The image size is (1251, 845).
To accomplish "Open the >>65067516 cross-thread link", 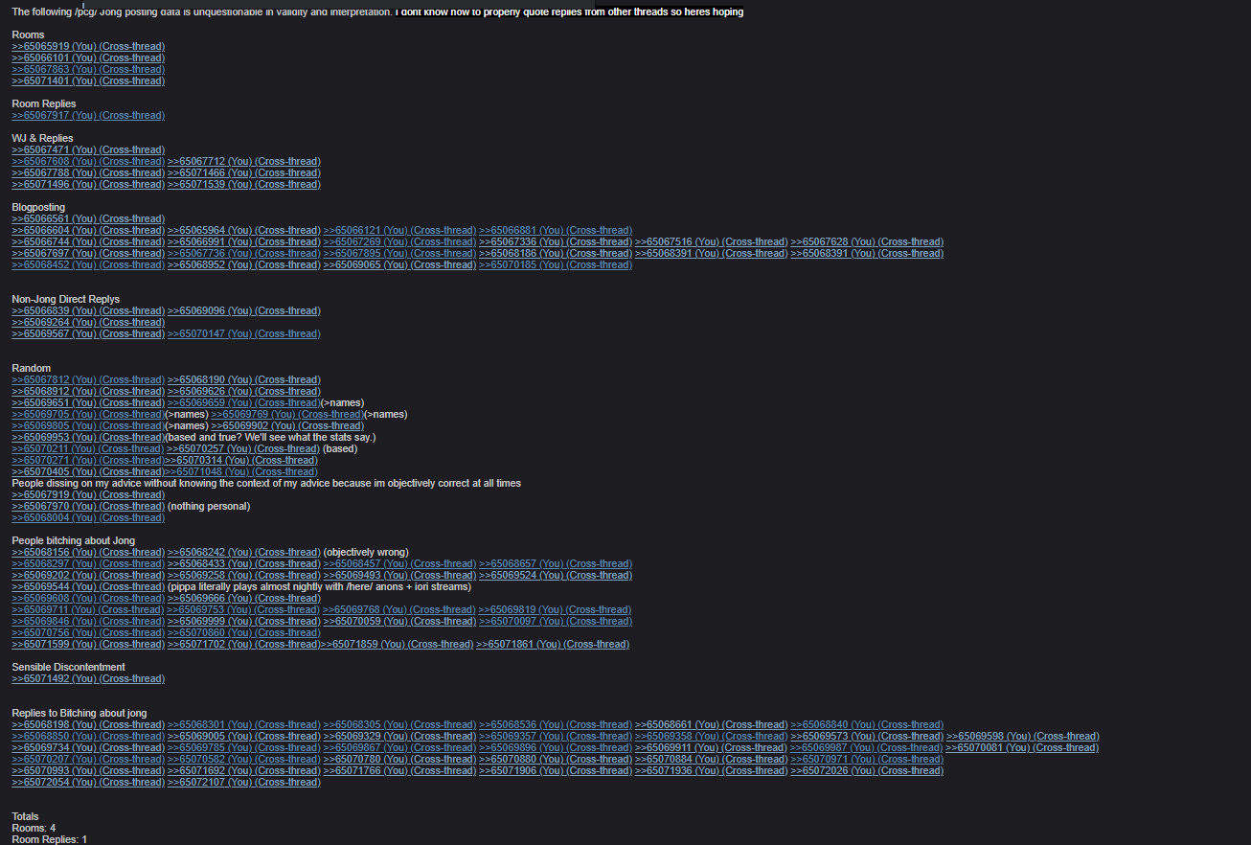I will coord(712,241).
